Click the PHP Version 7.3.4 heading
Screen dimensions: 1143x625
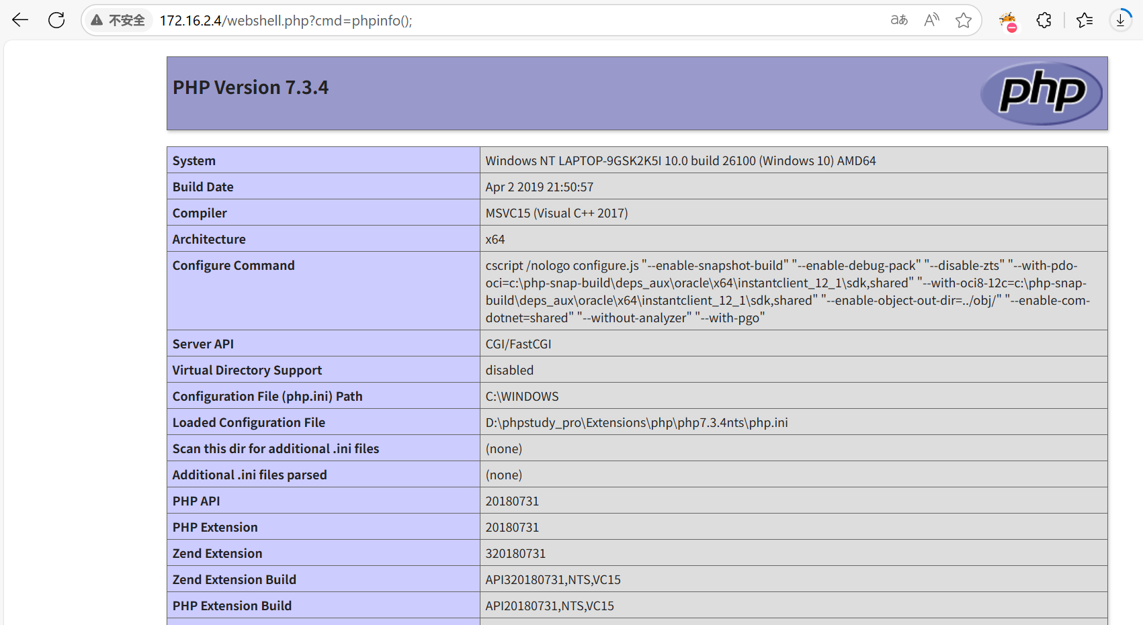251,87
